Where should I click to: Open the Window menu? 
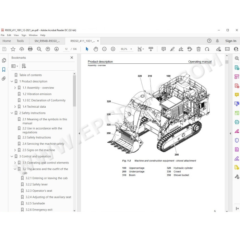(x=33, y=35)
